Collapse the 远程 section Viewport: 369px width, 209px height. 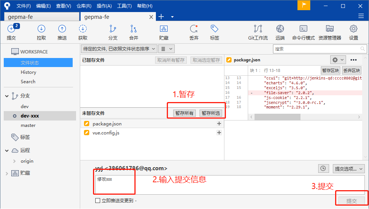click(7, 151)
